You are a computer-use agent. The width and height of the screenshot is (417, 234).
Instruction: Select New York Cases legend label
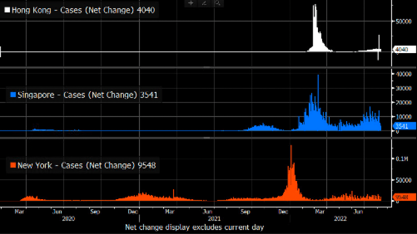(x=87, y=165)
